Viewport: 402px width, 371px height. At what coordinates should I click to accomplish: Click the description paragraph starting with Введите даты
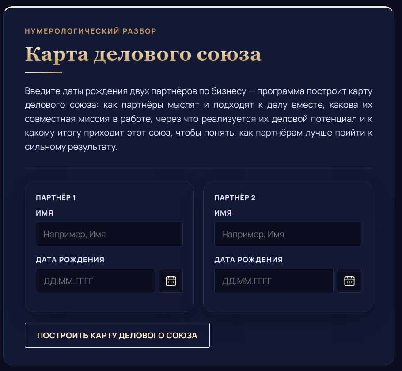coord(198,119)
